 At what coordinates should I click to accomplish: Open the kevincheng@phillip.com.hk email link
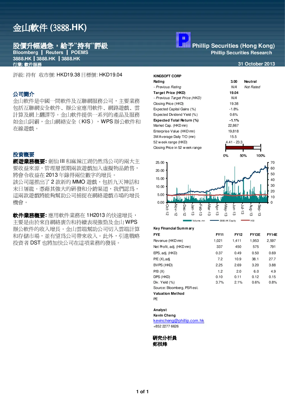pos(179,321)
